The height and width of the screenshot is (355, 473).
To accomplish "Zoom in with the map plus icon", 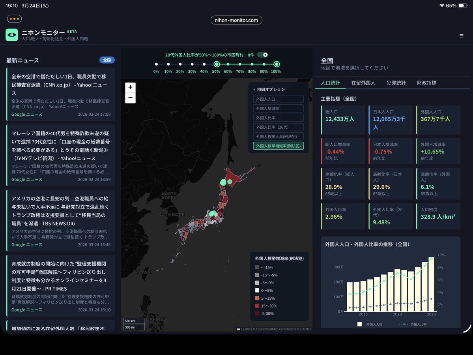I will pos(130,87).
